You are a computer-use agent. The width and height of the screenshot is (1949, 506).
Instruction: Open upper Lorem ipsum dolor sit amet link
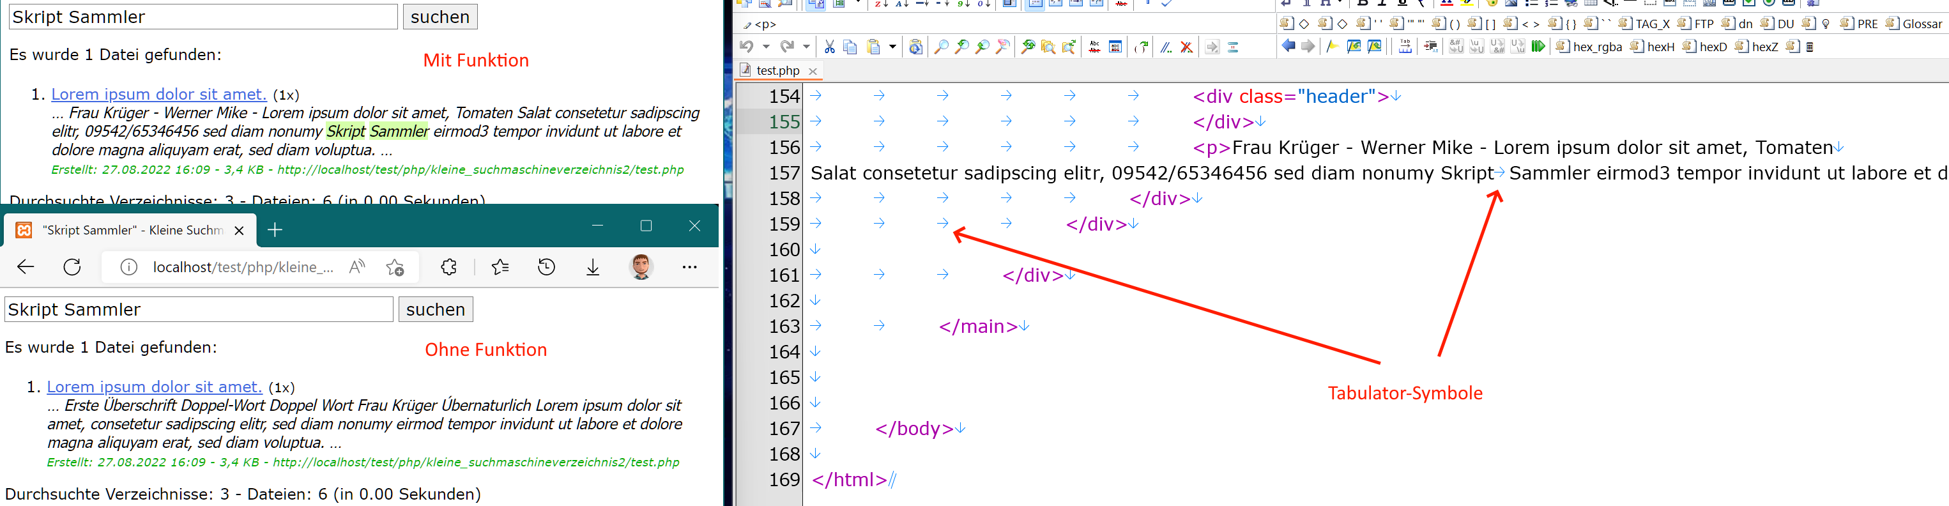tap(159, 95)
